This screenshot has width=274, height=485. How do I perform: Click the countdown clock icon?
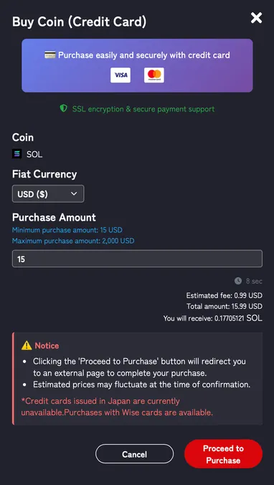tap(238, 281)
